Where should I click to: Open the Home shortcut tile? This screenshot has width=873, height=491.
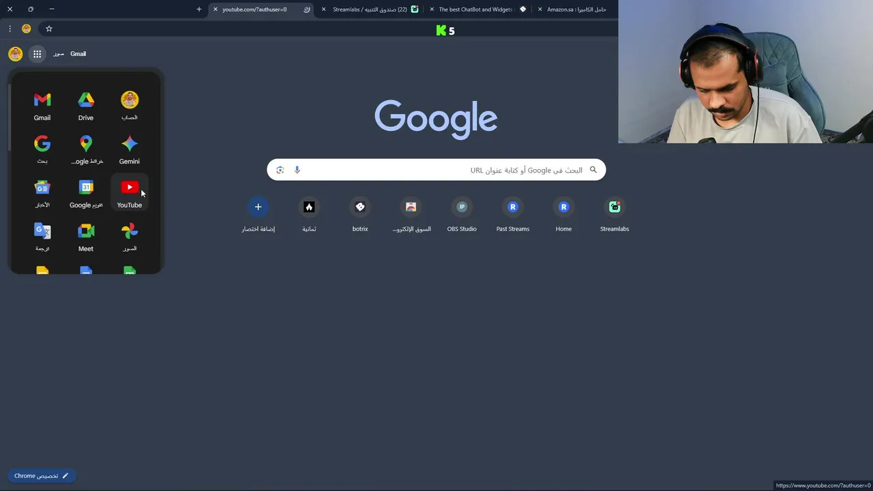[x=563, y=214]
